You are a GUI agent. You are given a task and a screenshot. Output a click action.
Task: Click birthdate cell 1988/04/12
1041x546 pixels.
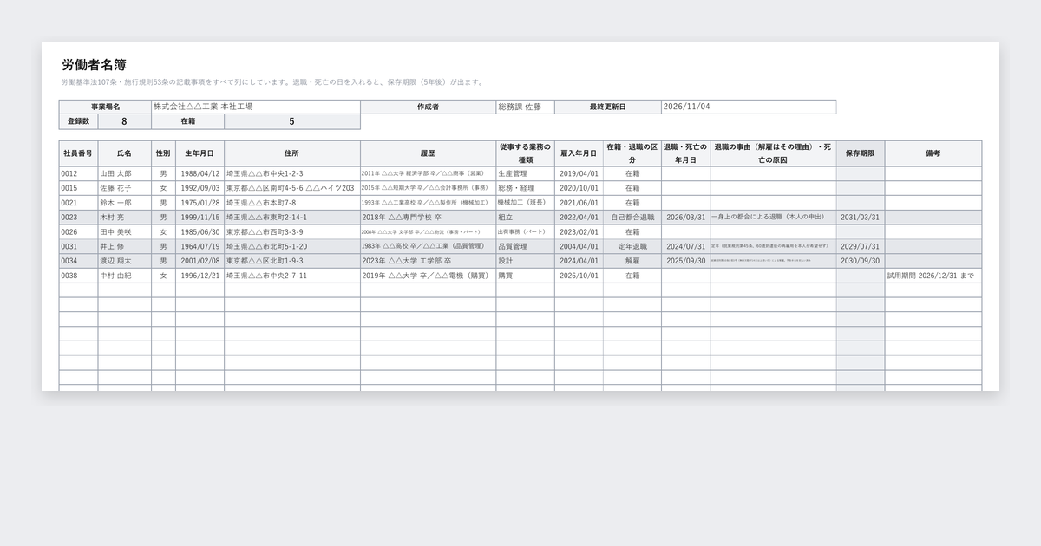click(x=200, y=173)
